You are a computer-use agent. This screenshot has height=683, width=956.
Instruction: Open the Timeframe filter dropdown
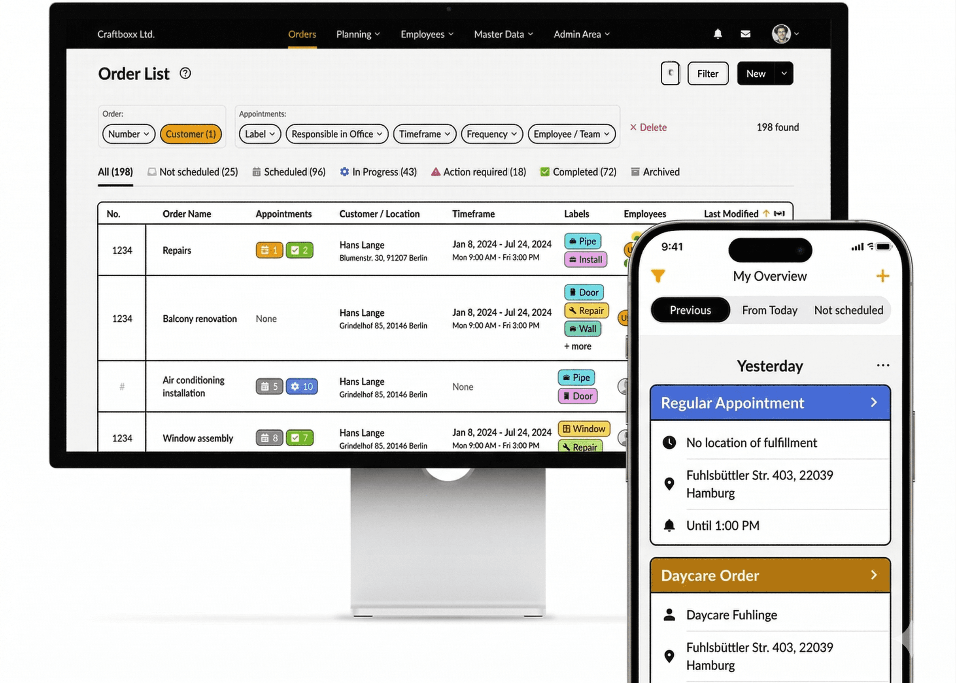tap(424, 134)
